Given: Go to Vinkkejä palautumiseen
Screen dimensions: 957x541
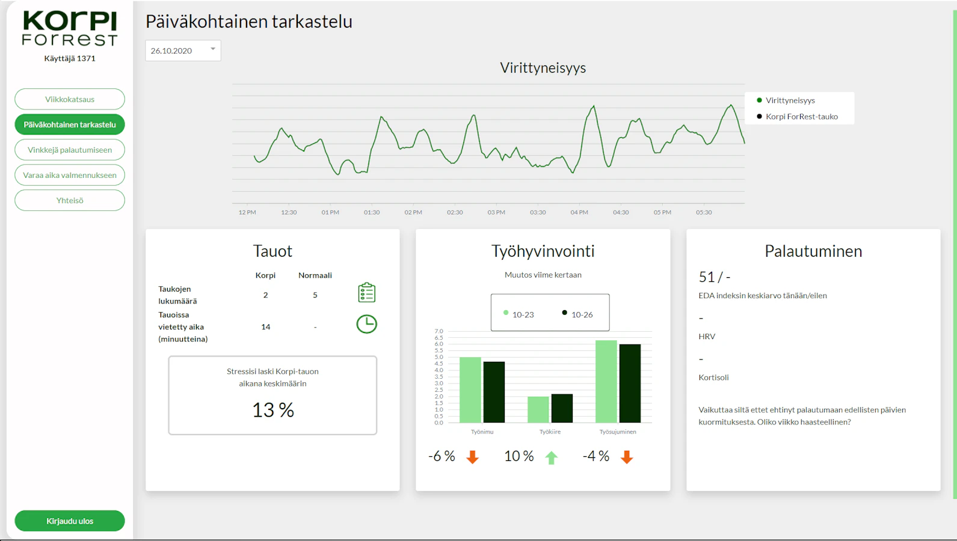Looking at the screenshot, I should 70,150.
